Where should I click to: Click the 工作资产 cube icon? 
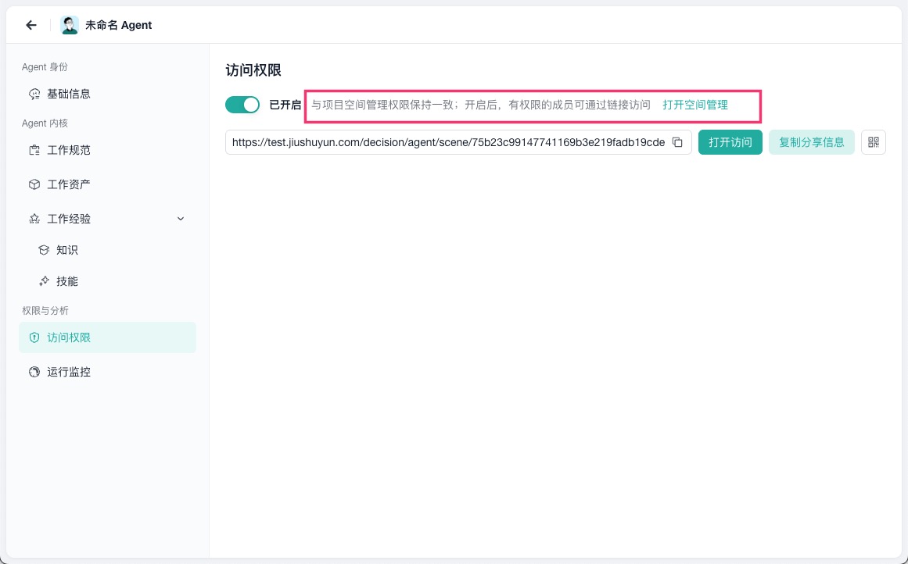[x=34, y=184]
